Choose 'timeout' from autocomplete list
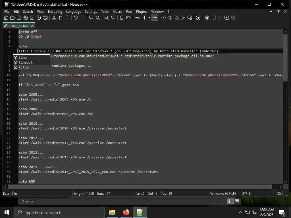 31,62
